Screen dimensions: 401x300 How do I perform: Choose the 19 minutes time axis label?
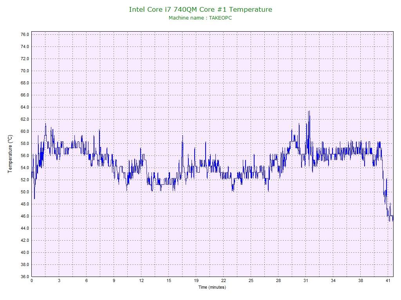(196, 280)
